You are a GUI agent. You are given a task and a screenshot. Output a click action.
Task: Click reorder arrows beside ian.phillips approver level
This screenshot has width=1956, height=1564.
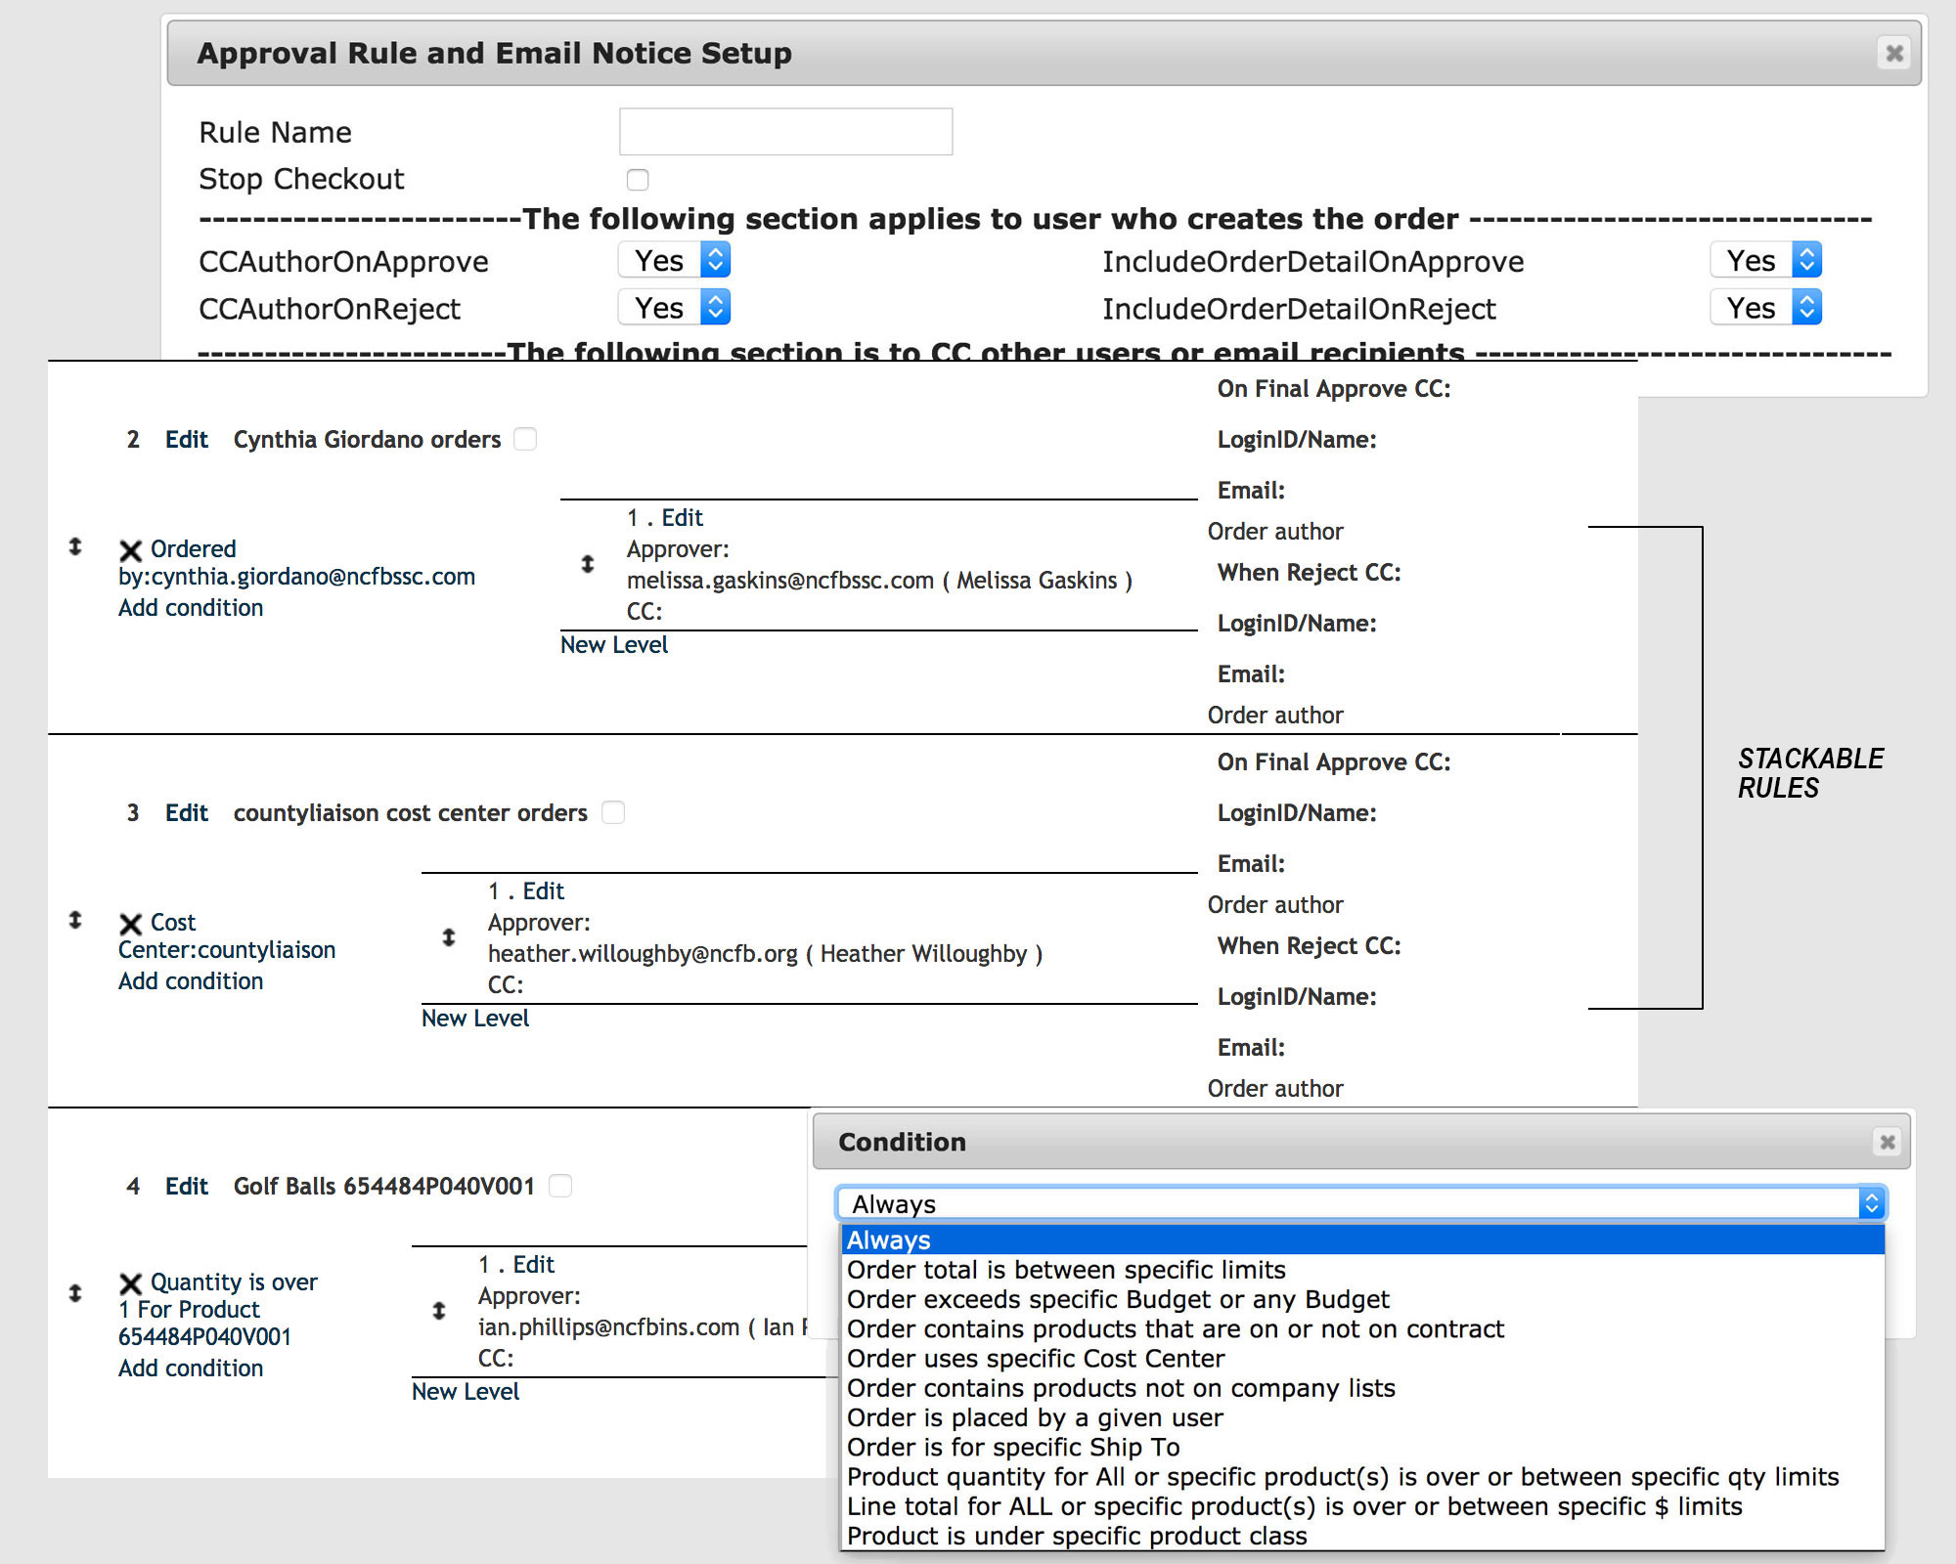click(439, 1311)
